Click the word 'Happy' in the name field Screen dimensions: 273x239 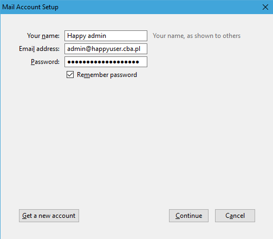(x=76, y=36)
